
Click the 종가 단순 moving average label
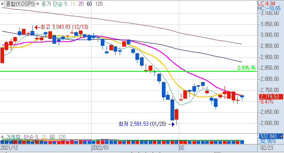coord(52,4)
